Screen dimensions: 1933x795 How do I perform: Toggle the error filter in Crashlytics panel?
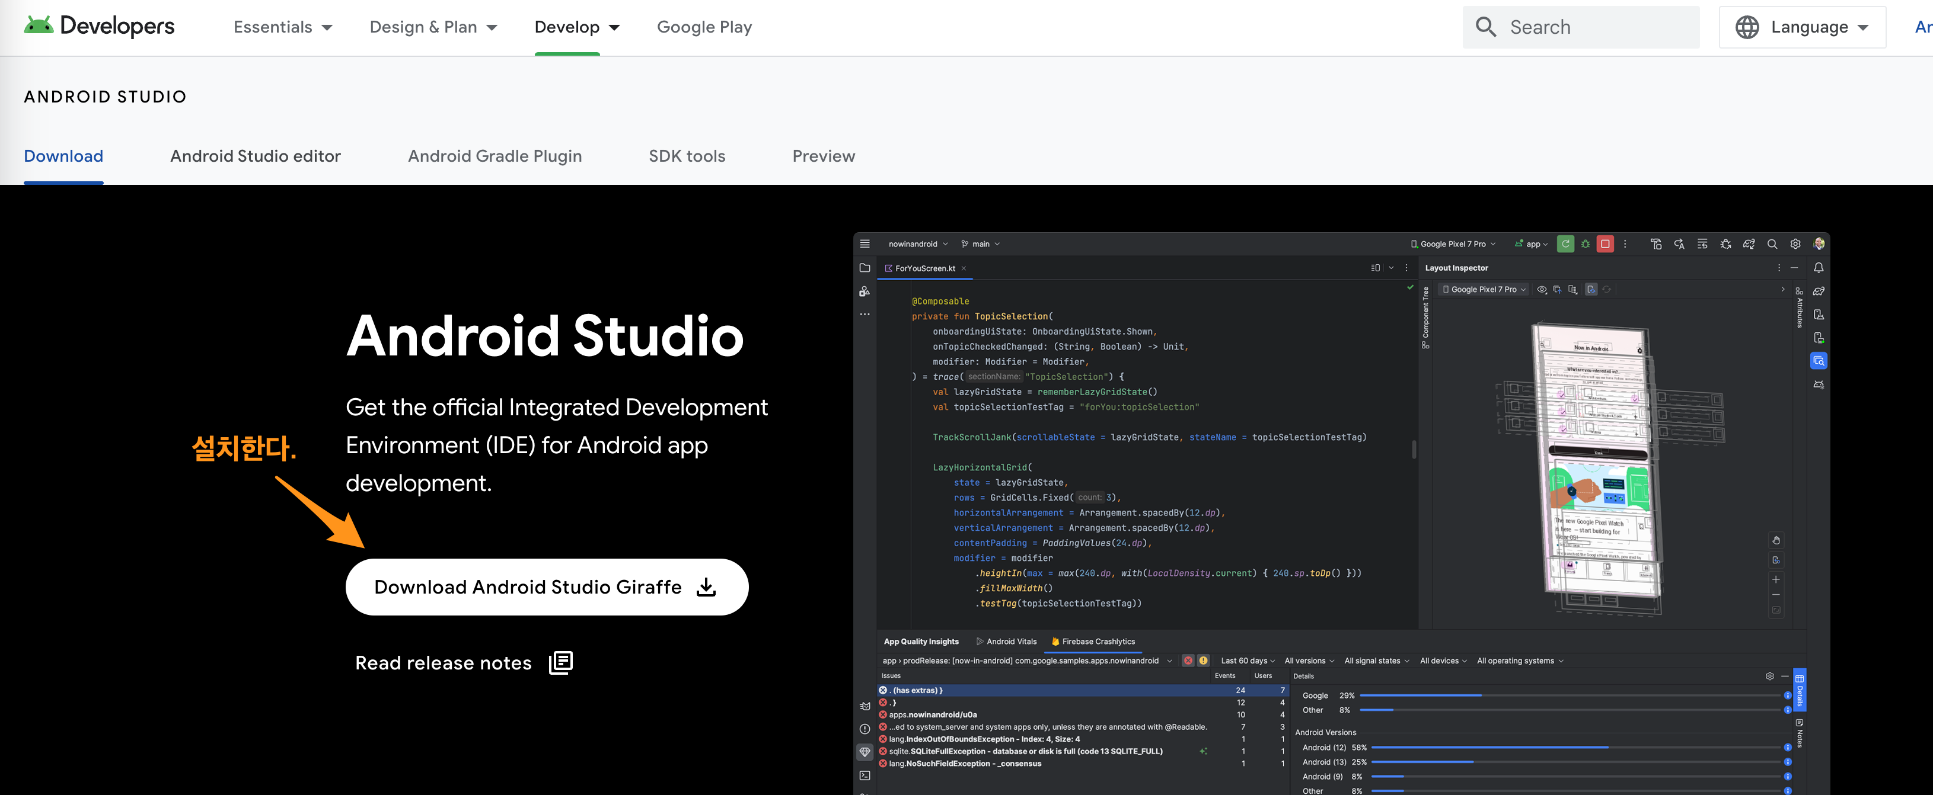click(x=1189, y=661)
